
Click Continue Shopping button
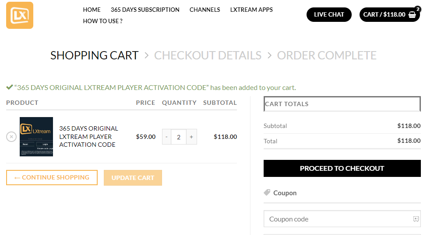click(52, 177)
